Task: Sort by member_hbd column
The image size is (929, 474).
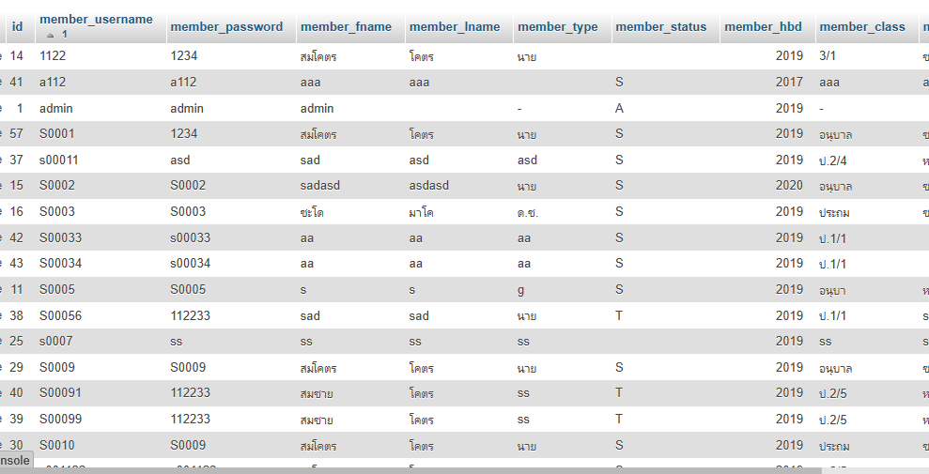Action: tap(763, 27)
